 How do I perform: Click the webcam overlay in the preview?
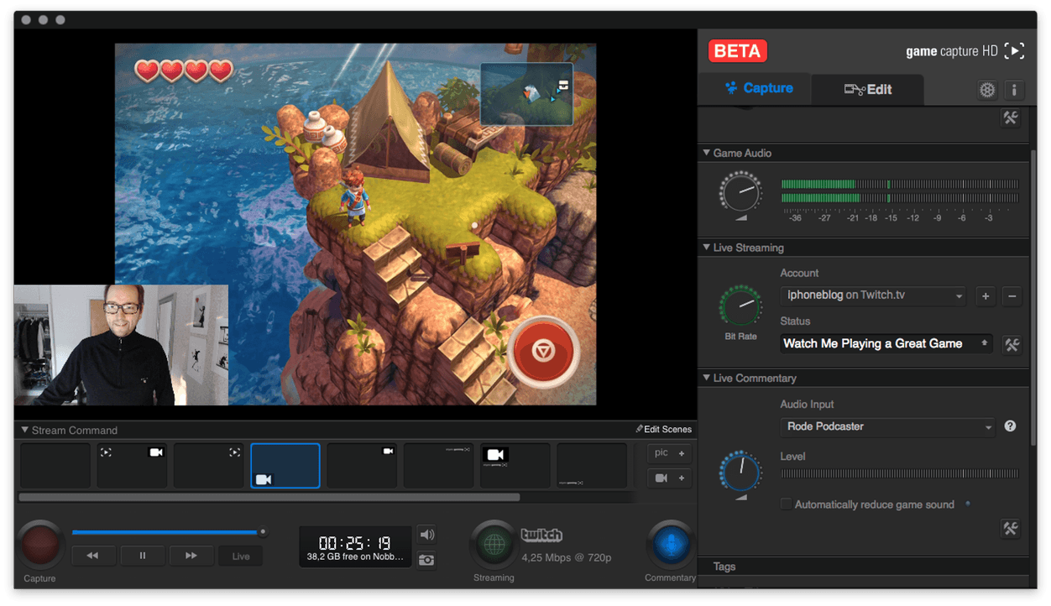coord(121,345)
